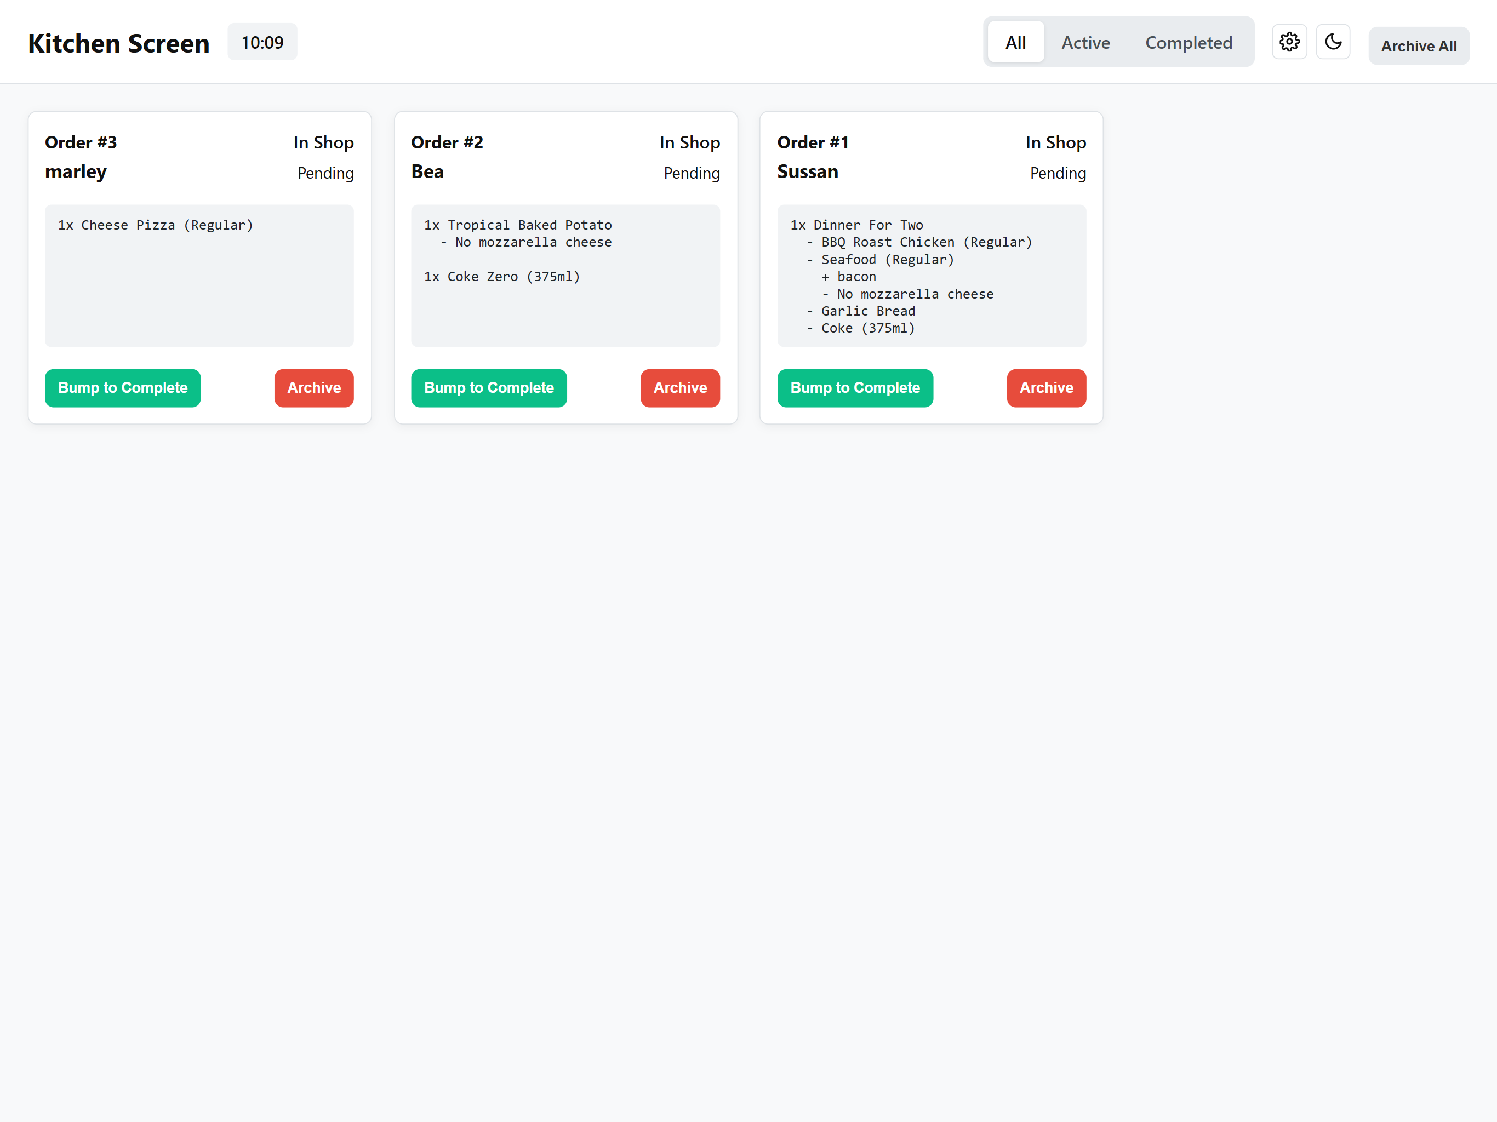Bump Order #2 Bea to complete
This screenshot has width=1497, height=1122.
coord(489,388)
